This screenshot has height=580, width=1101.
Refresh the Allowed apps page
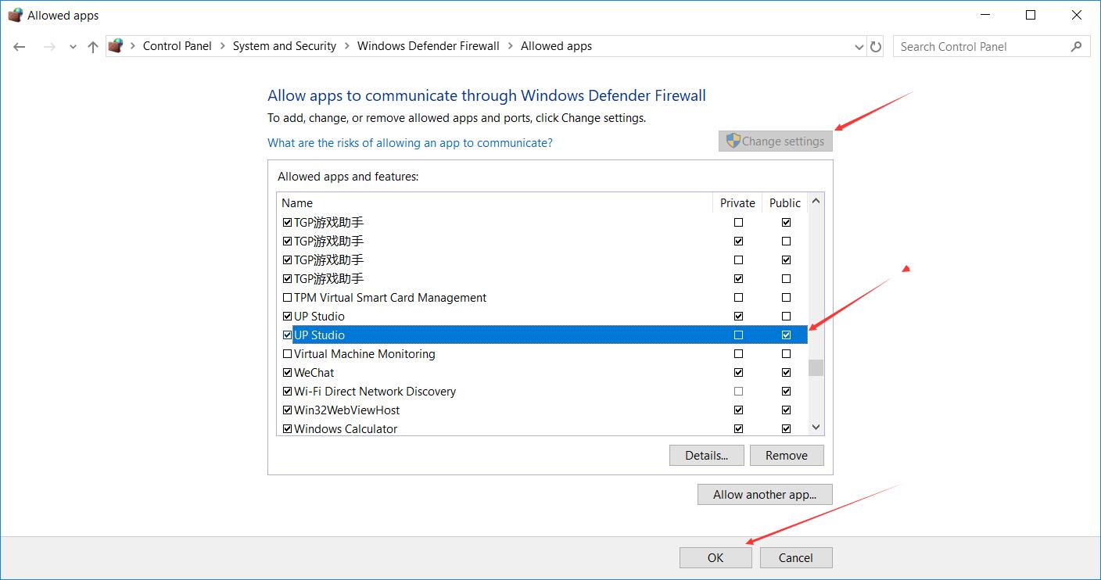coord(876,47)
